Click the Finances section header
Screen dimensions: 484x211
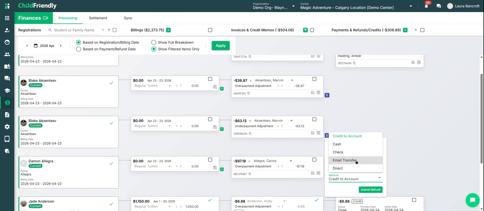[x=33, y=18]
